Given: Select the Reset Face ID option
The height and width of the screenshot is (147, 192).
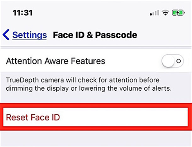Looking at the screenshot, I should click(95, 117).
